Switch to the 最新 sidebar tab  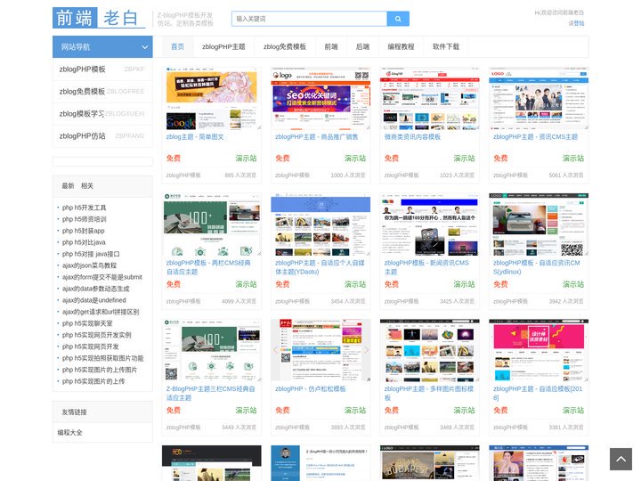pos(68,185)
